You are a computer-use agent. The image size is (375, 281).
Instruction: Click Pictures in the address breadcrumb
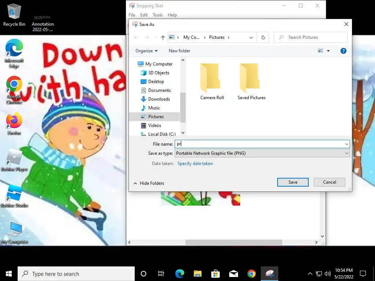pyautogui.click(x=217, y=37)
